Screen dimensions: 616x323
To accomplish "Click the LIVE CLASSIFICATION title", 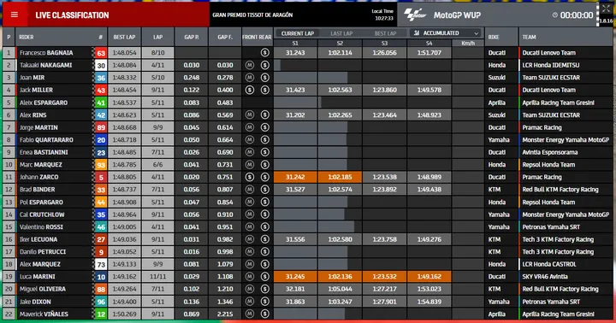I will tap(72, 15).
